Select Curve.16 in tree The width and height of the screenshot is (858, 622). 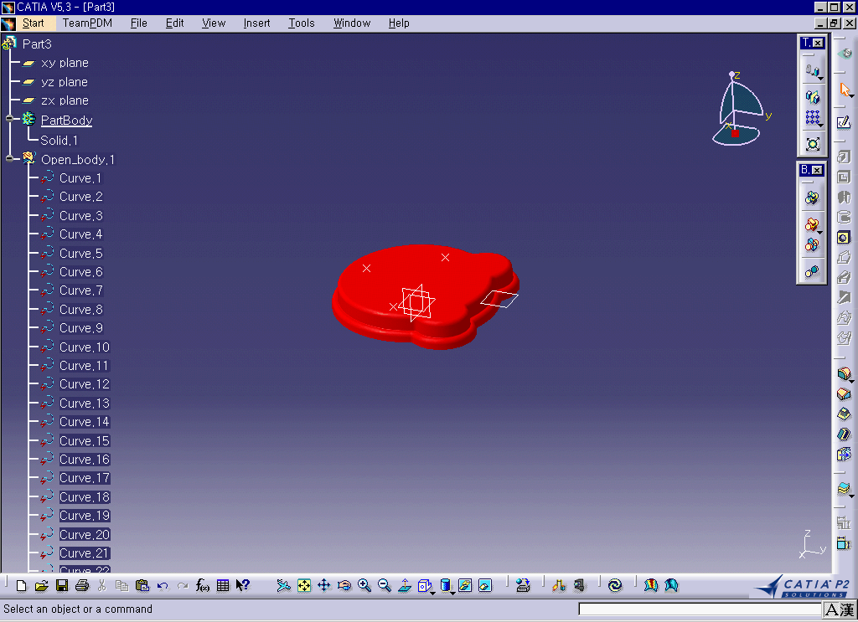pyautogui.click(x=85, y=460)
